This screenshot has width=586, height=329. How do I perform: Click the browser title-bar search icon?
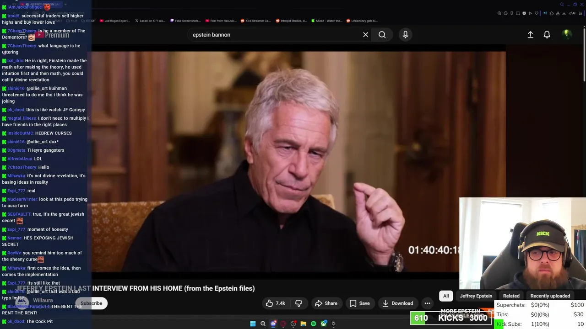(x=562, y=4)
